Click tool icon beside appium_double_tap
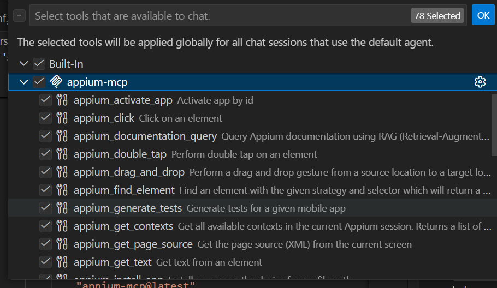Viewport: 497px width, 288px height. click(62, 154)
